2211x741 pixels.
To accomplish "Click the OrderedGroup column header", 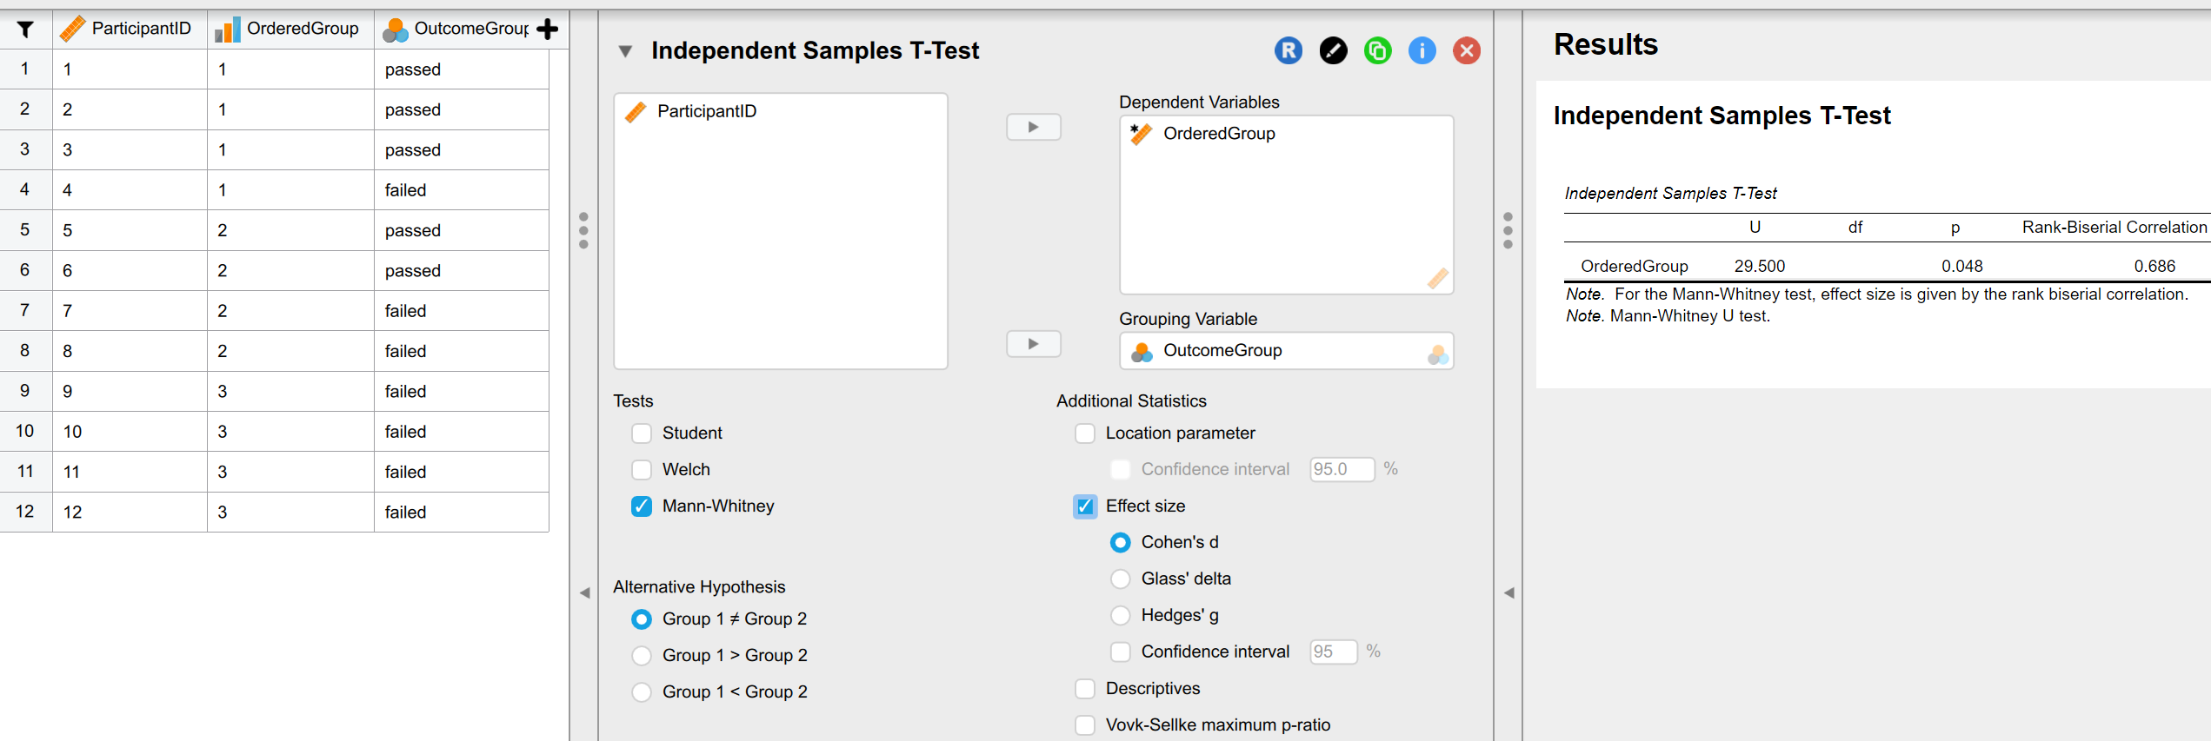I will point(302,29).
